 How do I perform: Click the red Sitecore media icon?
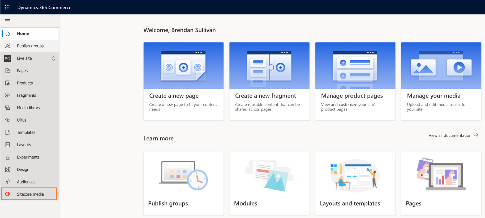tap(8, 194)
